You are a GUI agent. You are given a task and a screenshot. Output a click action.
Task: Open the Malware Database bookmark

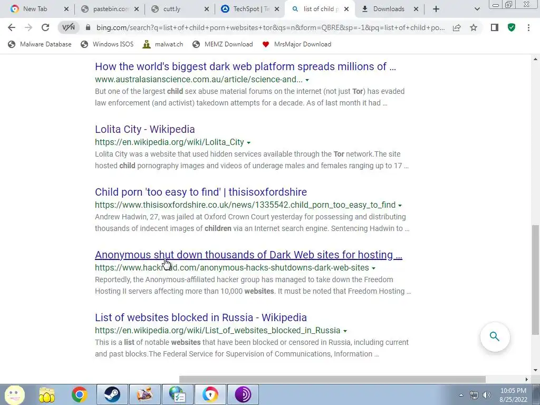tap(40, 44)
